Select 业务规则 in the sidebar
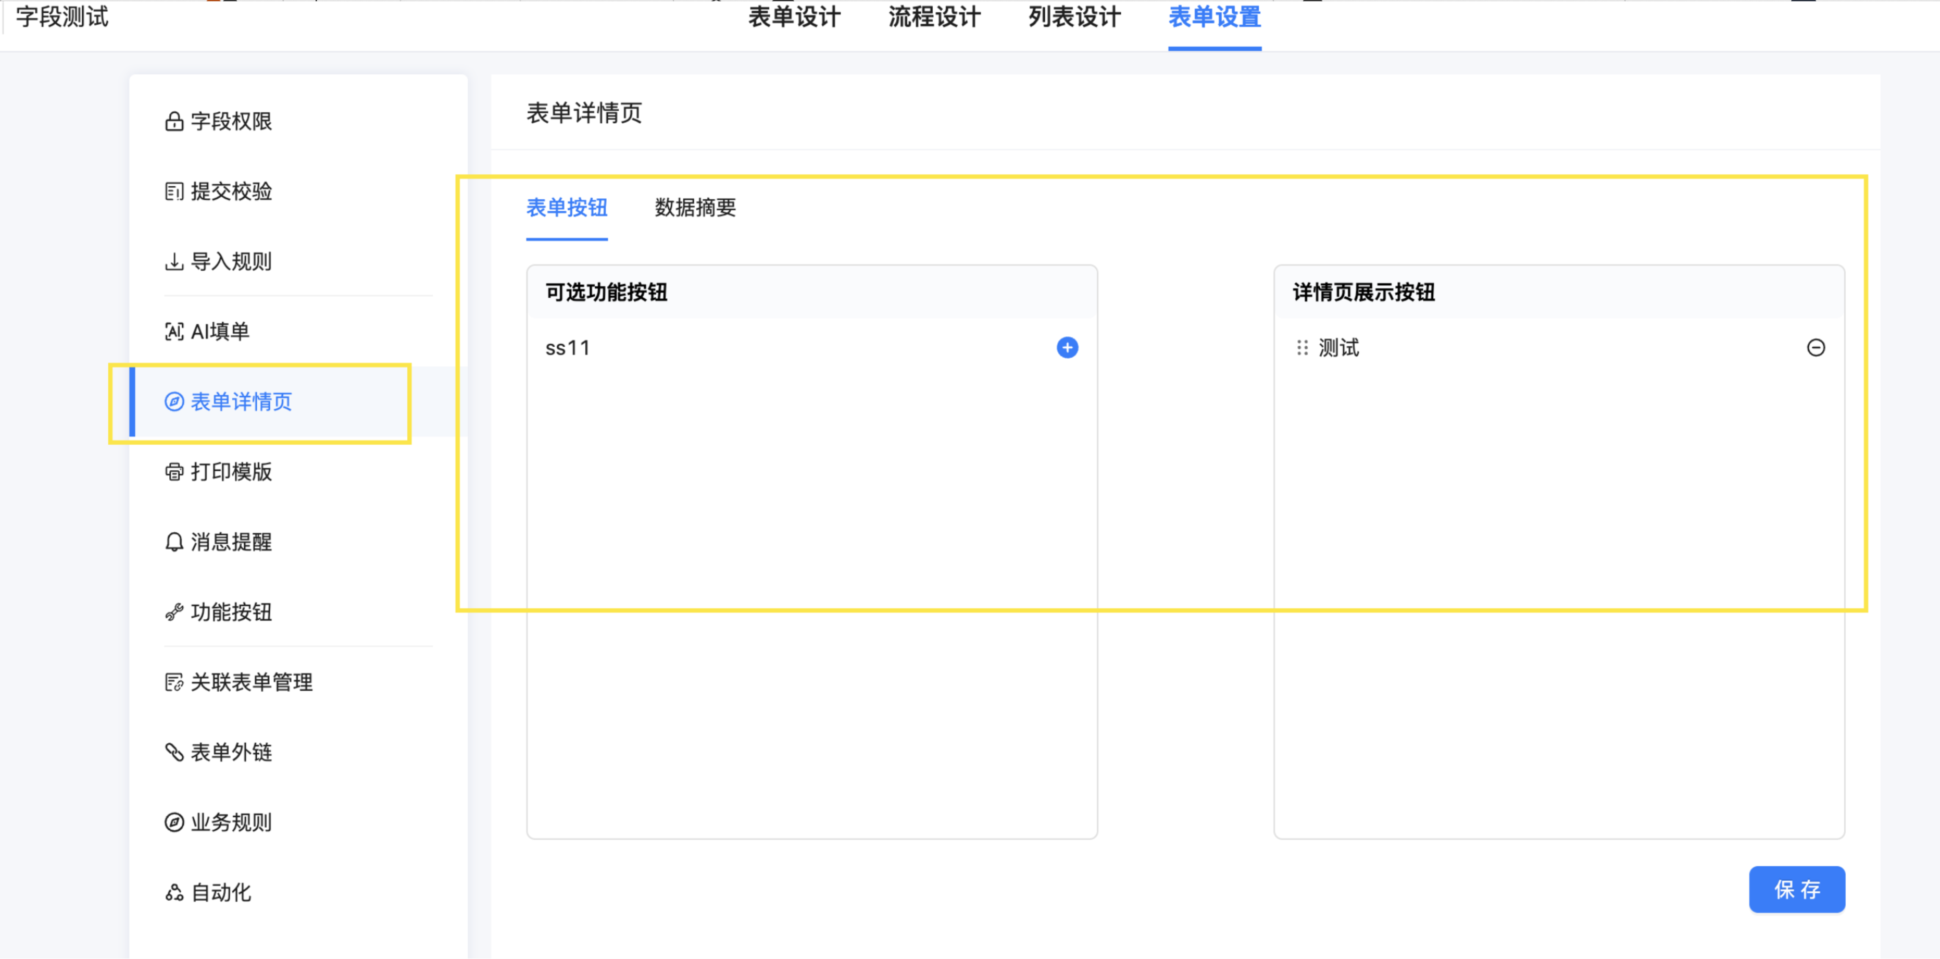Viewport: 1940px width, 959px height. pos(230,822)
